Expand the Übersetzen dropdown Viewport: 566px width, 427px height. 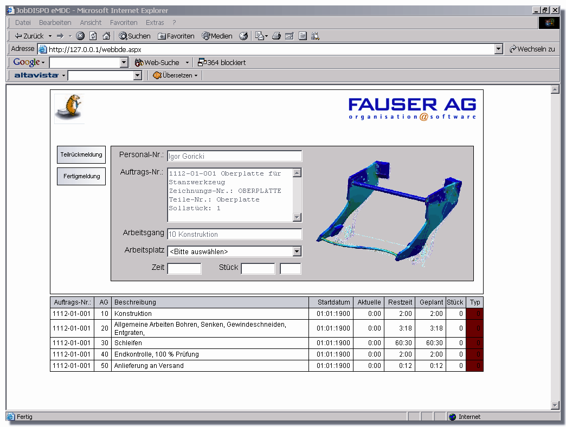tap(176, 75)
